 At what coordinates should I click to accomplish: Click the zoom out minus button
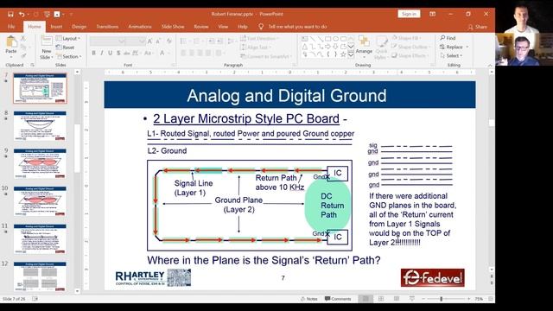(423, 299)
